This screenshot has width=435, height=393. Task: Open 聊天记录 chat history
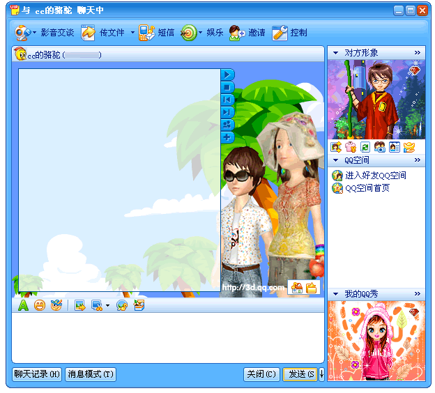[x=37, y=374]
